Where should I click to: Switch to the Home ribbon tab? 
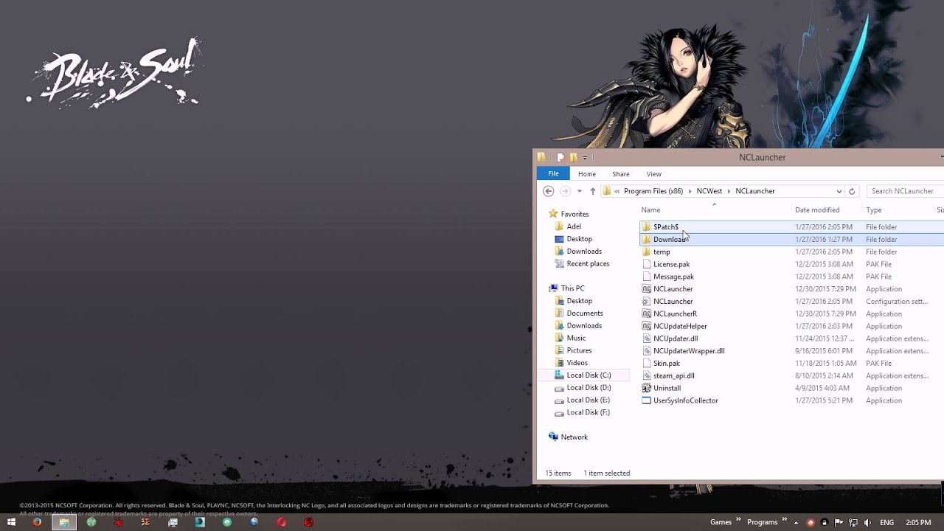[x=587, y=174]
